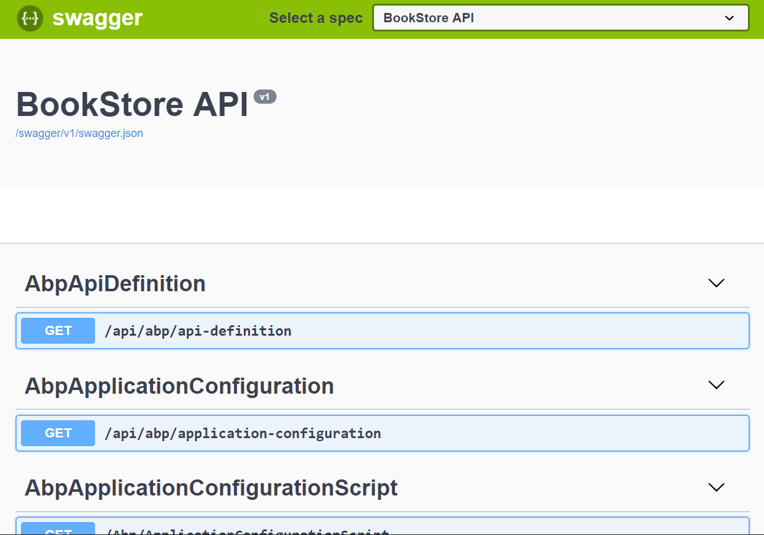Collapse AbpApplicationConfiguration using its chevron icon
The width and height of the screenshot is (764, 535).
point(716,385)
